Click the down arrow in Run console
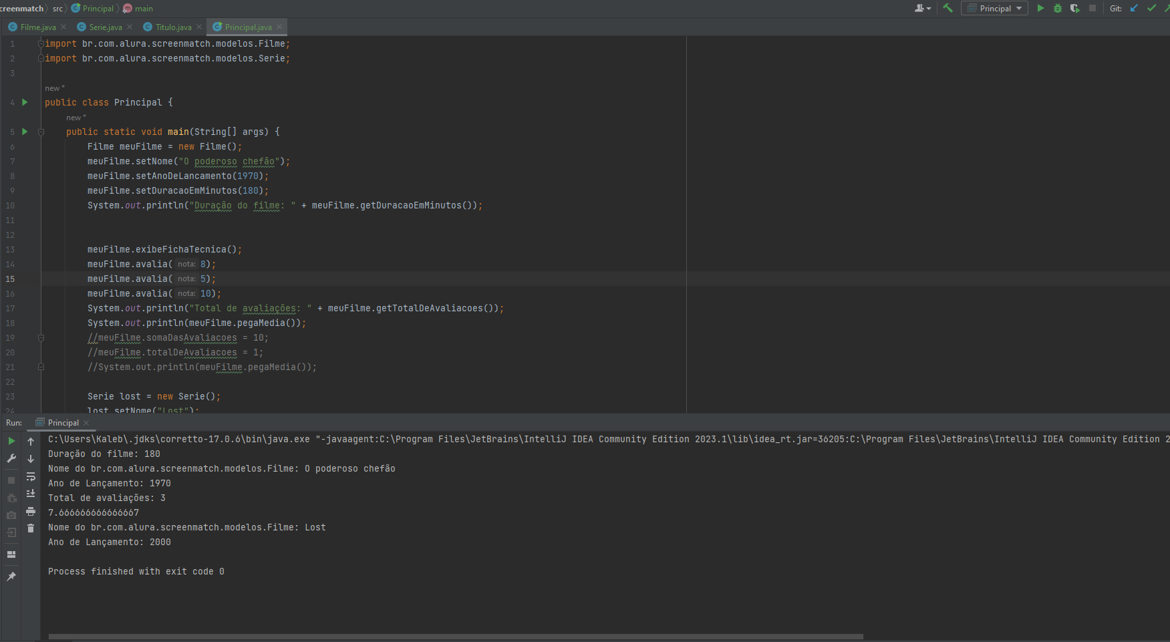 [x=31, y=458]
